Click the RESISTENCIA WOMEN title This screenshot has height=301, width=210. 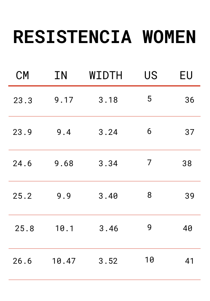pos(105,37)
